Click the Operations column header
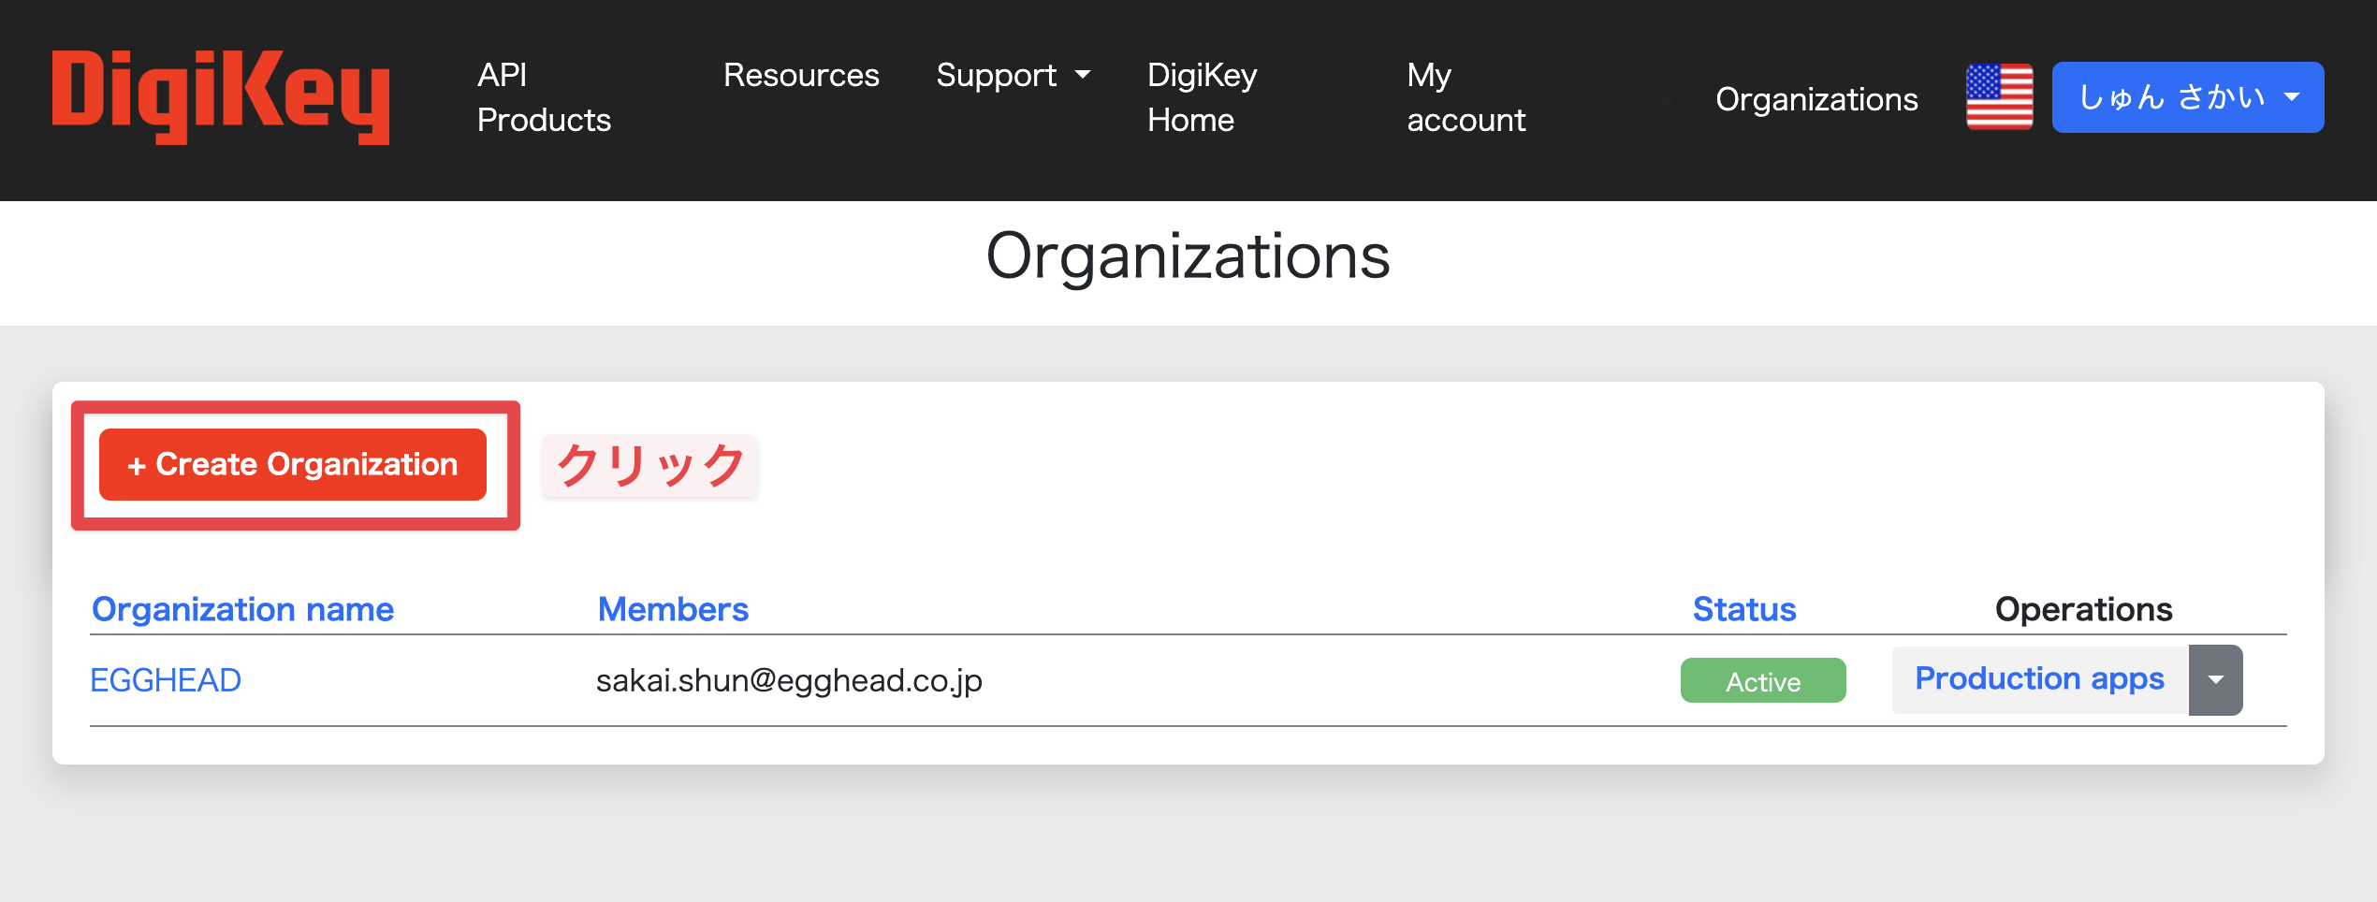Screen dimensions: 2377x902 (2083, 609)
